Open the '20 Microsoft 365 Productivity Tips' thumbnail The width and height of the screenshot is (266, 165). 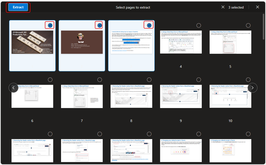[32, 42]
